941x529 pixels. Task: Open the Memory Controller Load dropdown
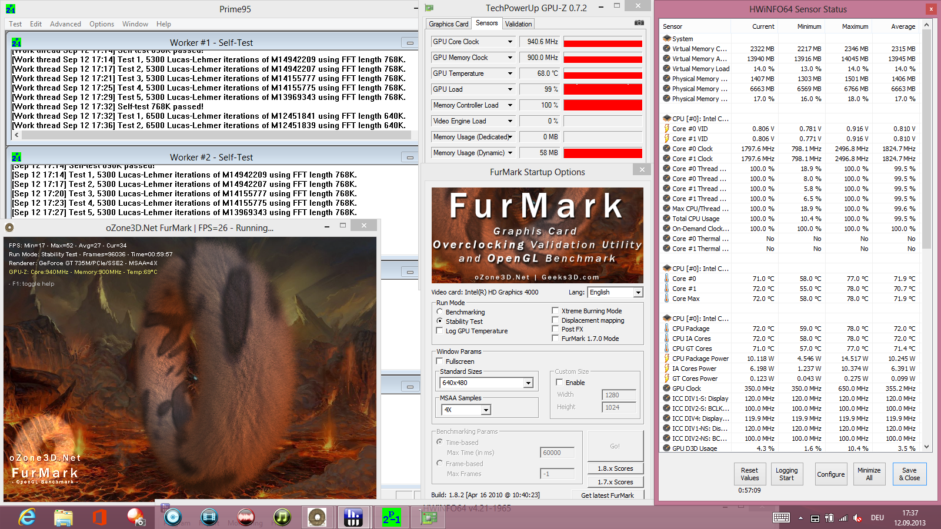pos(510,105)
